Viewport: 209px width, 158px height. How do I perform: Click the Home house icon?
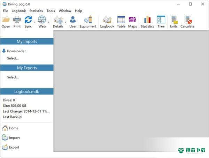[x=5, y=128]
